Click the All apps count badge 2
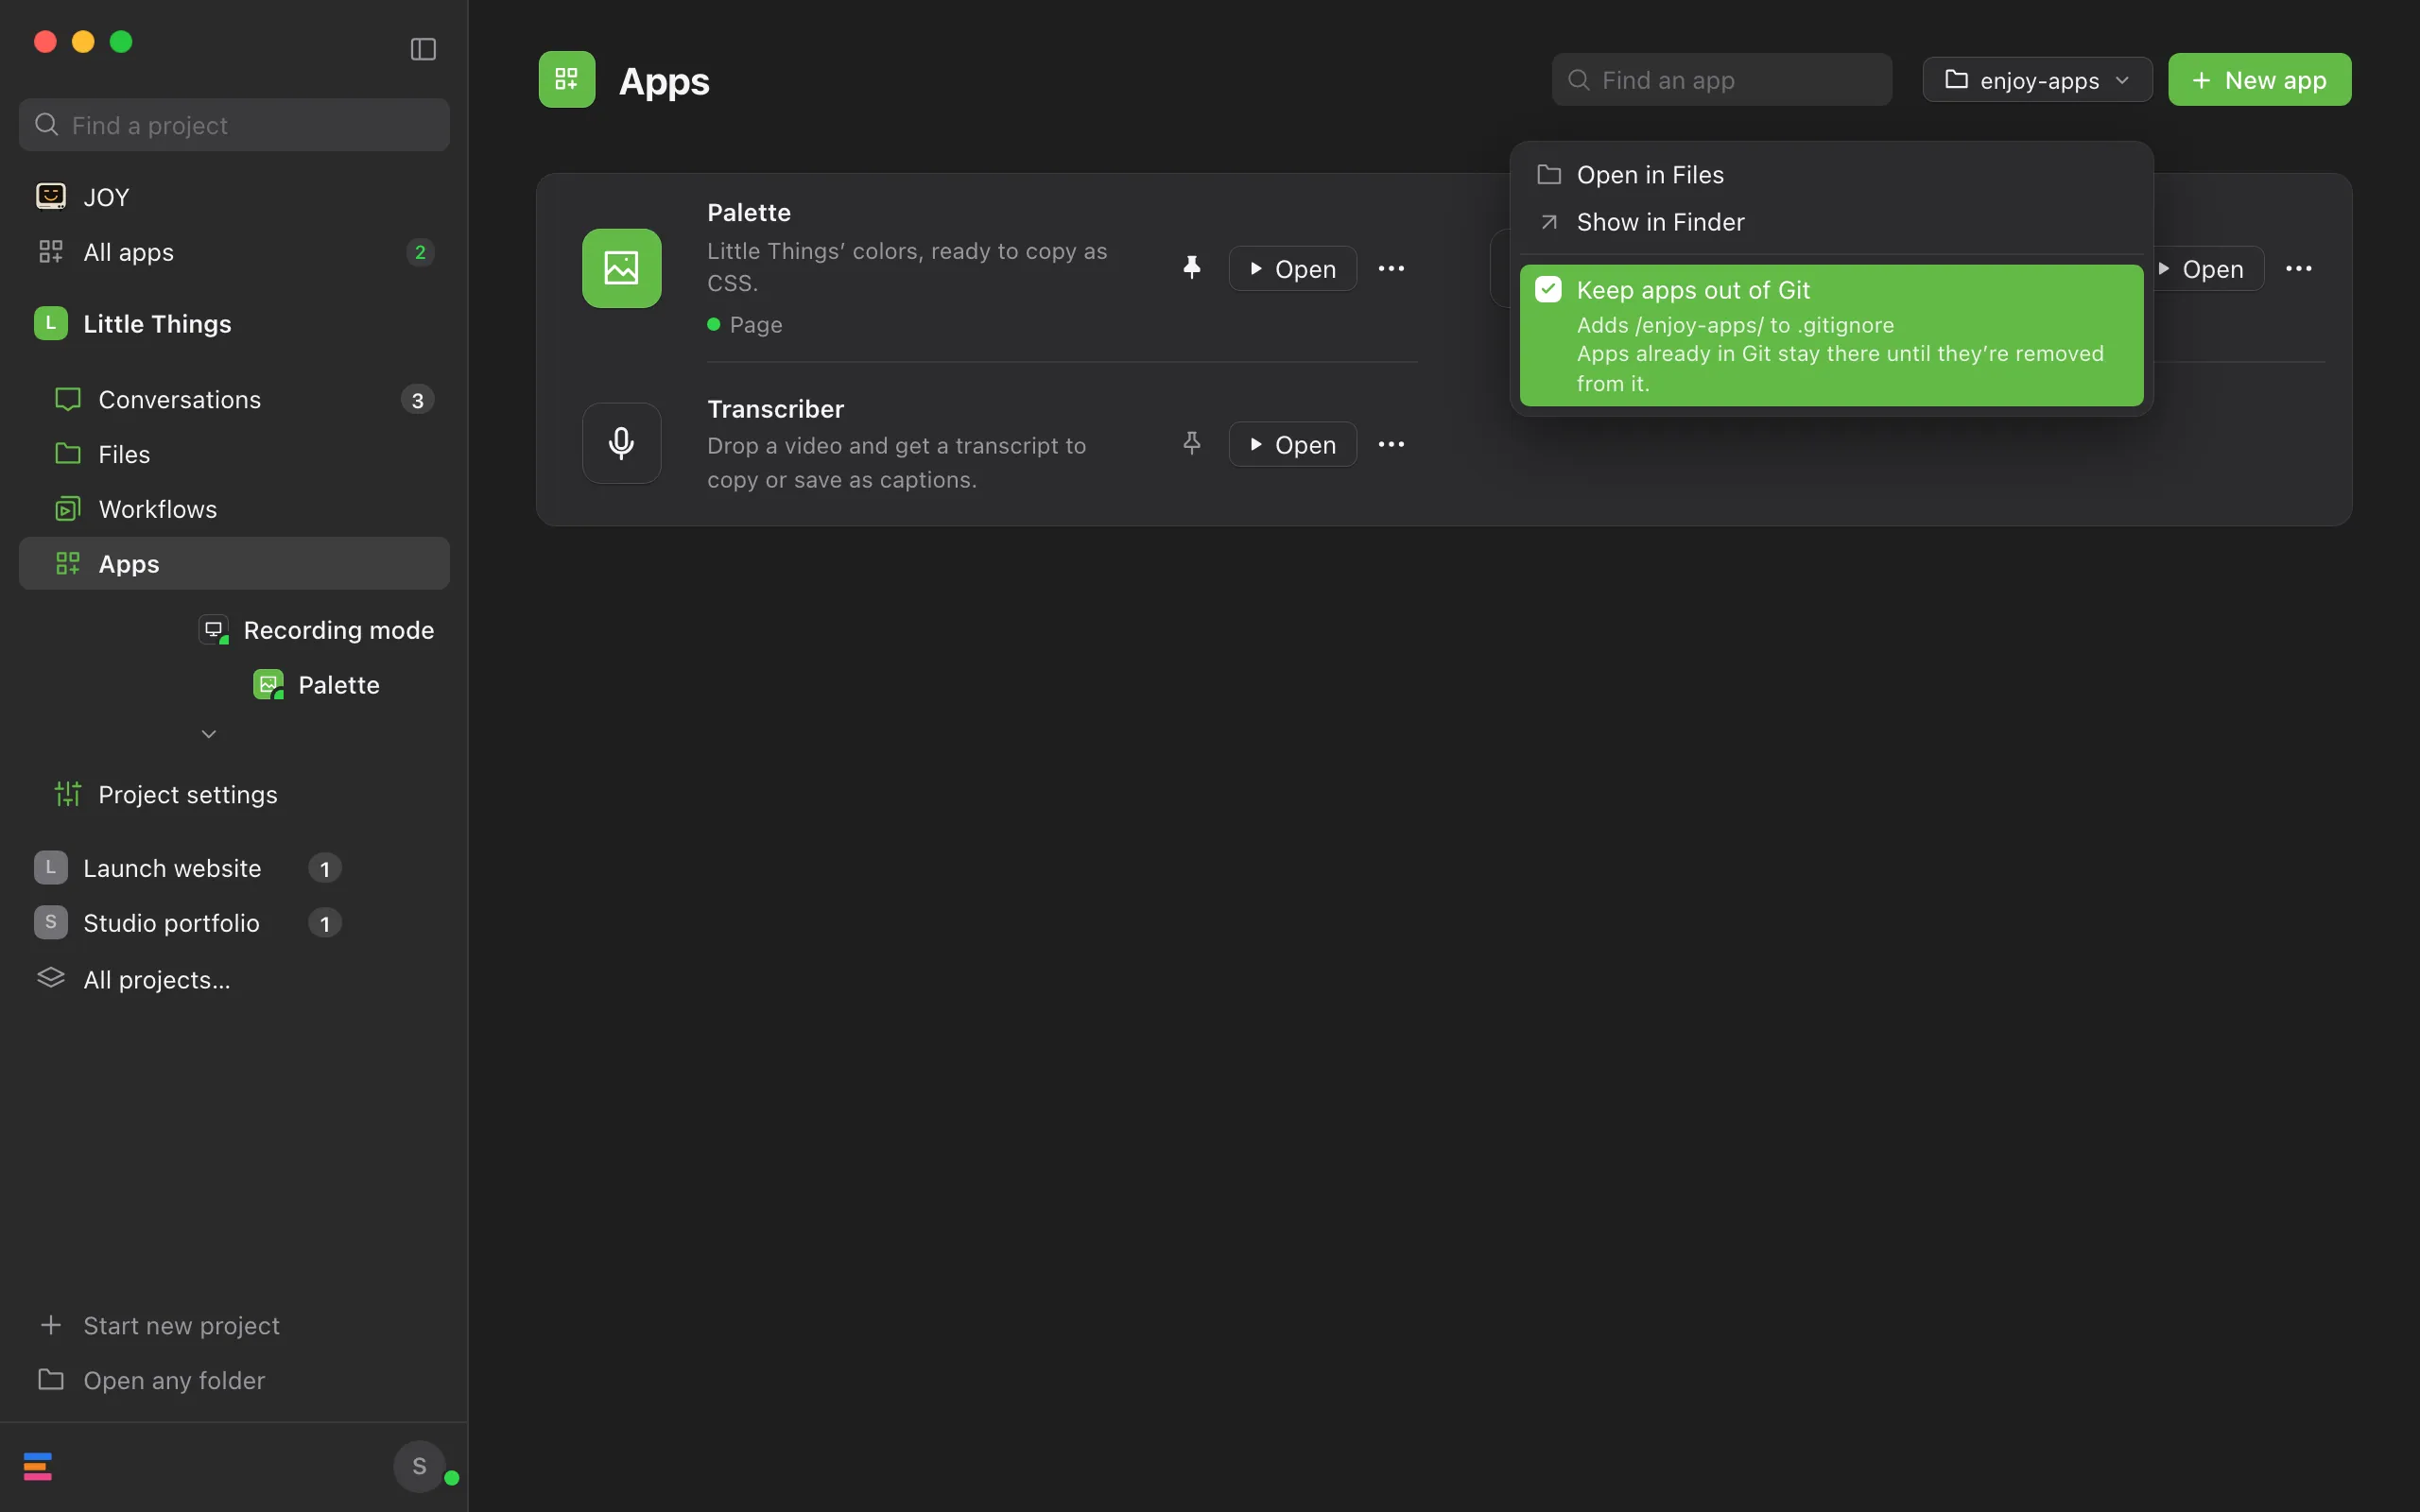2420x1512 pixels. [420, 252]
